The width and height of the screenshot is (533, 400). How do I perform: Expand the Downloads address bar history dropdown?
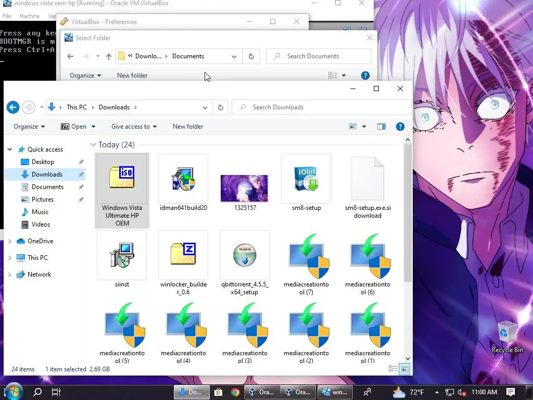coord(205,107)
